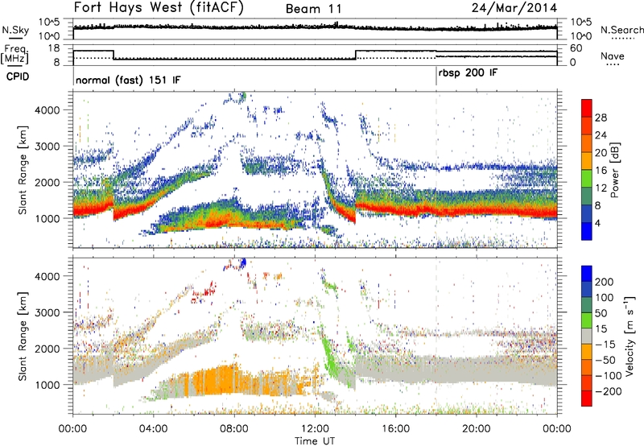Click Power colorbar value '28'
This screenshot has height=446, width=644.
point(601,118)
